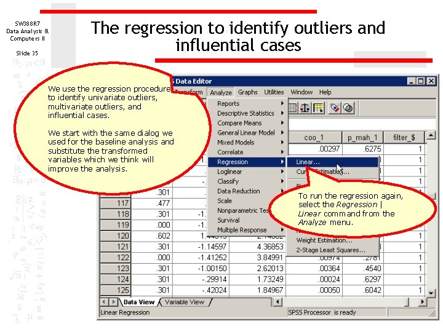Click the horizontal scrollbar right arrow
Screen dimensions: 443x332
click(422, 302)
